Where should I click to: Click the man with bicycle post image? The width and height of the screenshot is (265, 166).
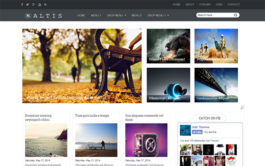pos(96,140)
